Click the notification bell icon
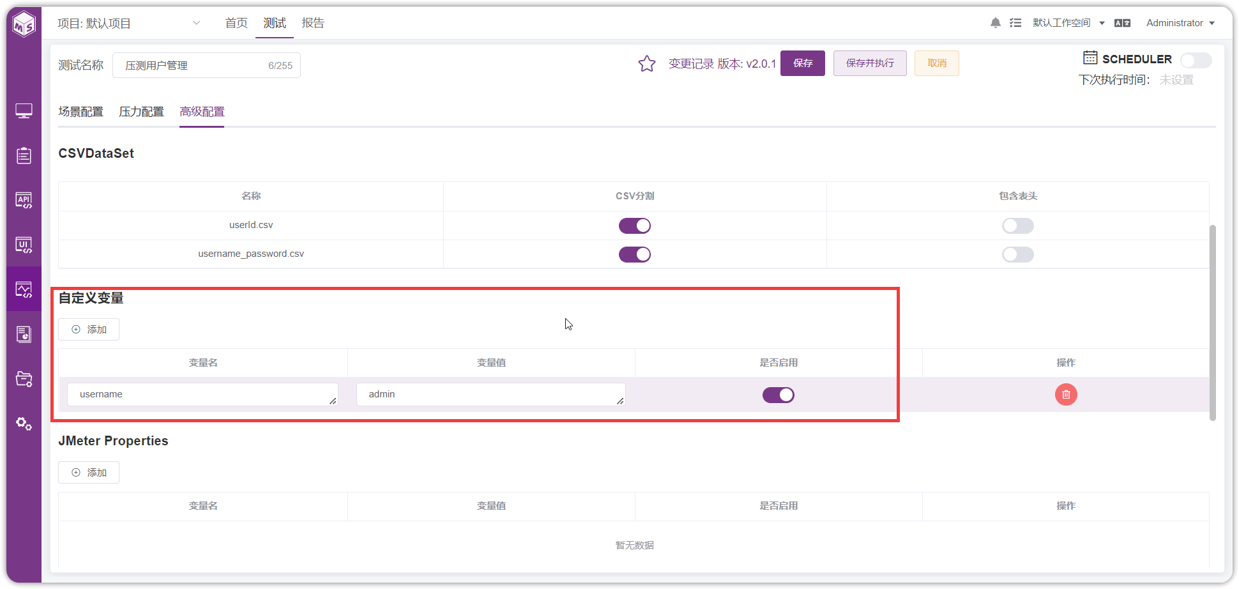The image size is (1239, 589). (995, 23)
